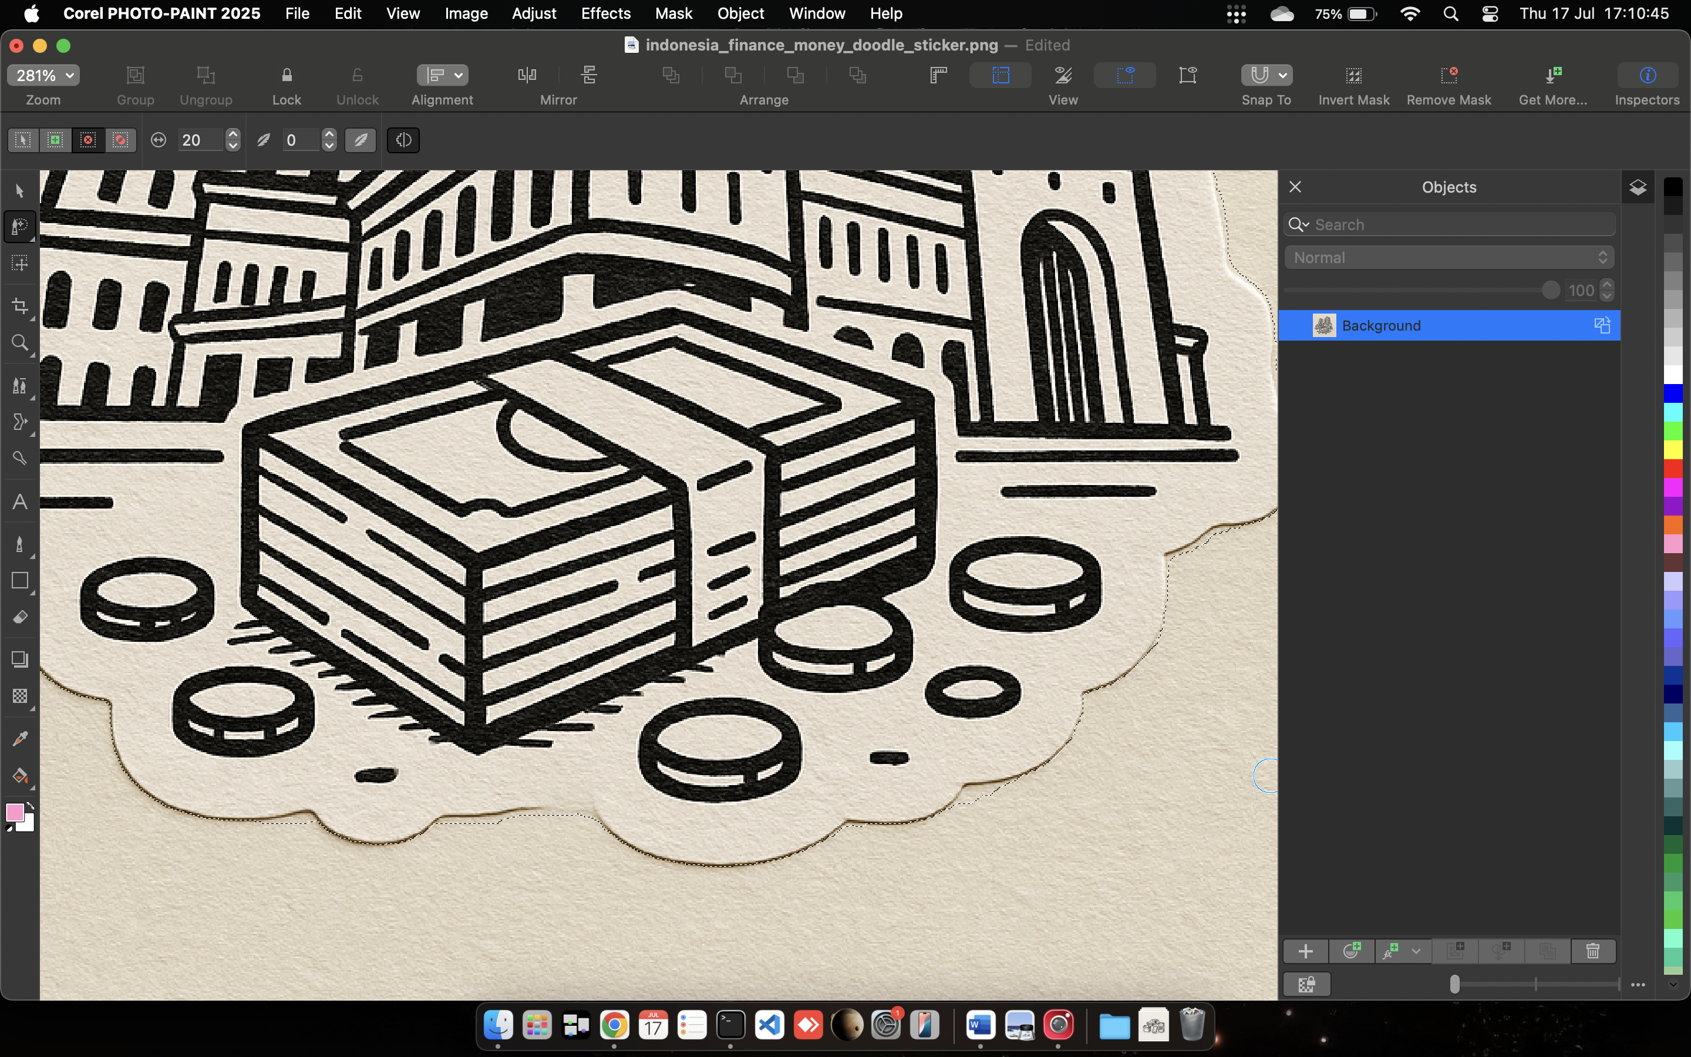Add a new lens object
Screen dimensions: 1691x1057
click(x=1352, y=951)
